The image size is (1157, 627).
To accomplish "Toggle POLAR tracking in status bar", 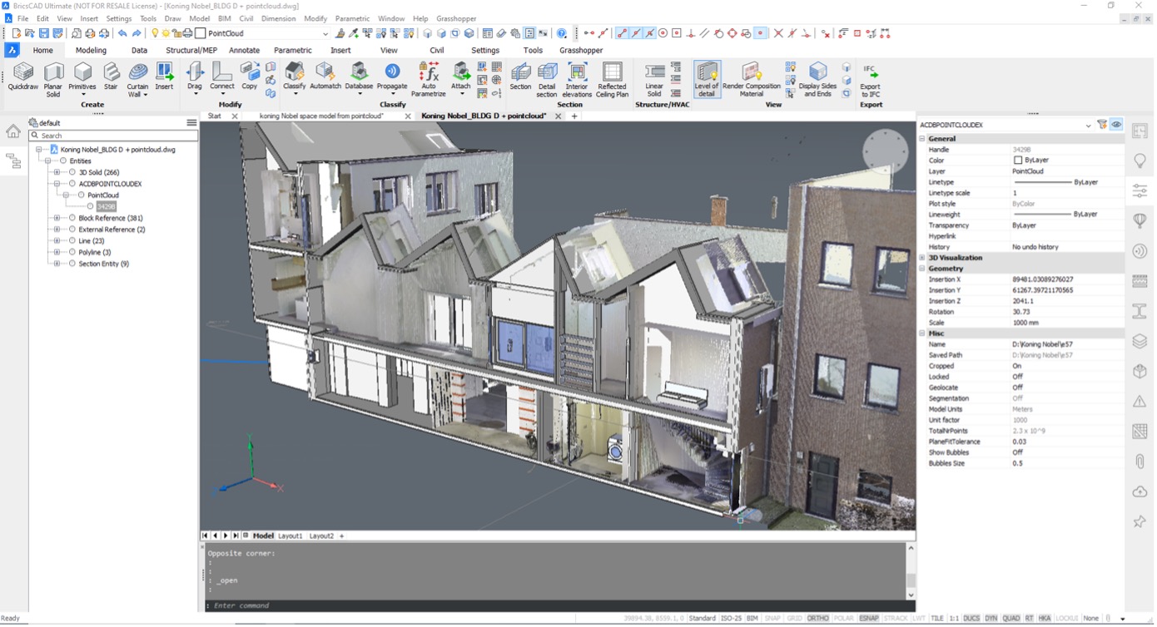I will pyautogui.click(x=843, y=619).
